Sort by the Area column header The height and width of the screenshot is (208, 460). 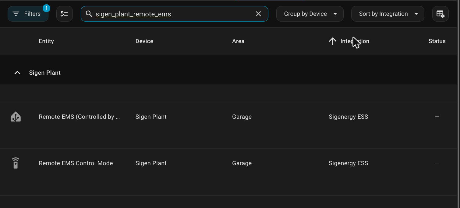[238, 41]
